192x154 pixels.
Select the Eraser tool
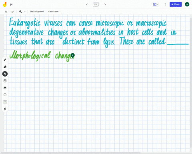(x=5, y=67)
